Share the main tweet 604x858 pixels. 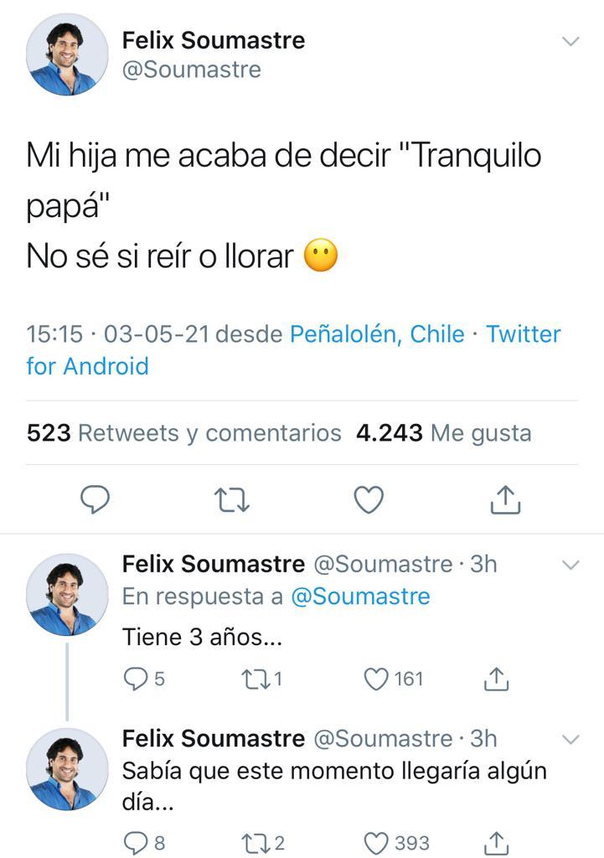point(504,499)
